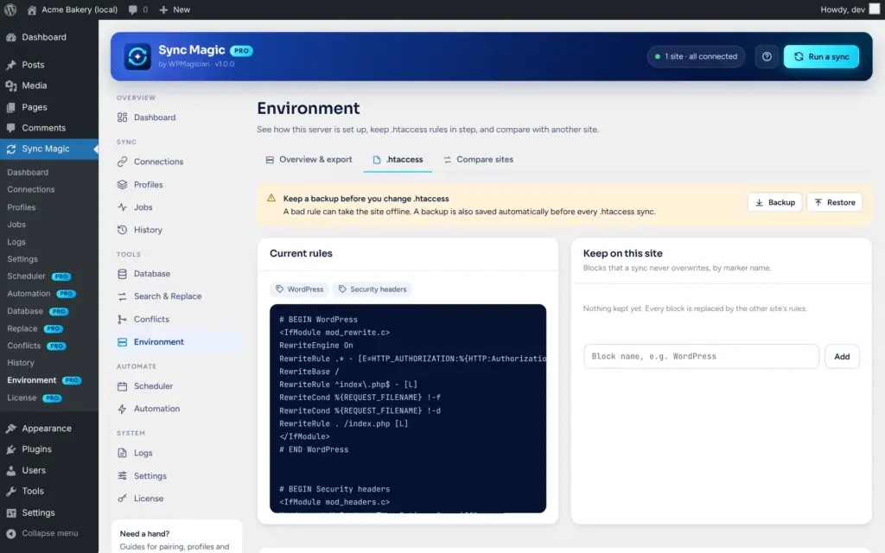Open Search & Replace tool

[176, 296]
